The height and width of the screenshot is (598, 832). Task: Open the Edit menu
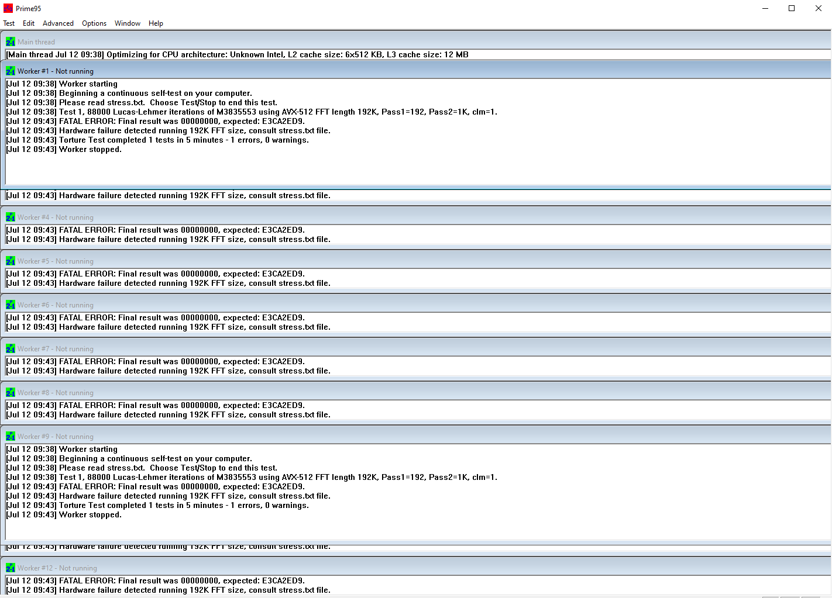point(29,23)
